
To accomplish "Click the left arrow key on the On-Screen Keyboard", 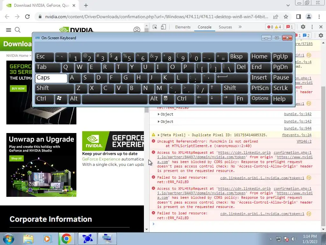I will coord(202,100).
